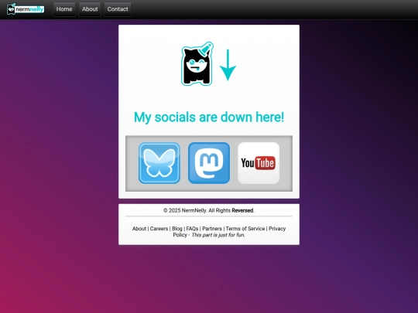Open the Home nav item
Viewport: 418px width, 313px height.
[x=64, y=9]
